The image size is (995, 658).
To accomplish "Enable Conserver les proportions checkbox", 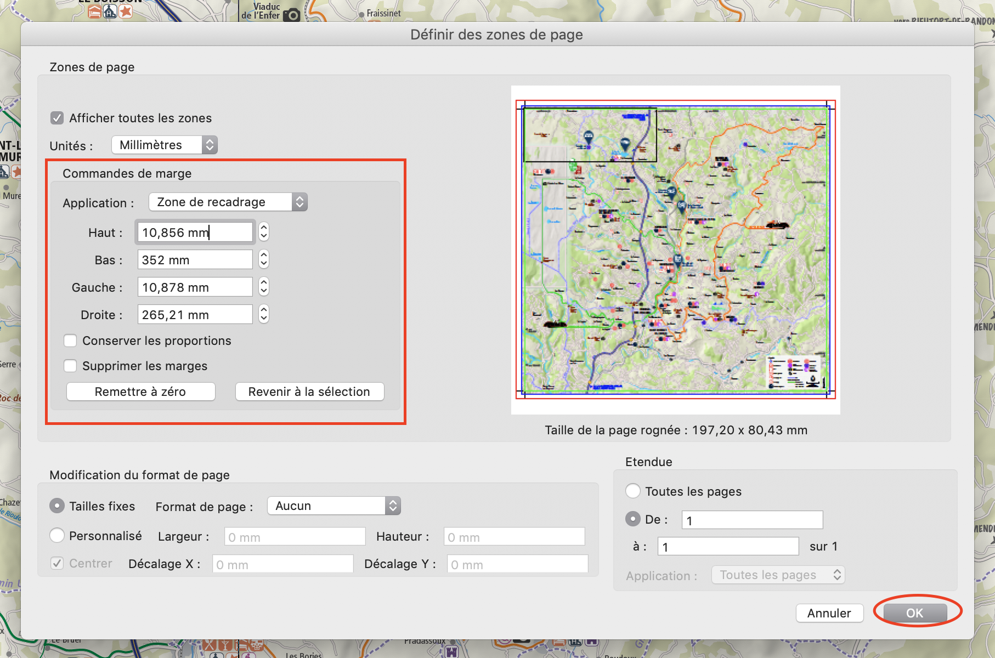I will (x=70, y=341).
